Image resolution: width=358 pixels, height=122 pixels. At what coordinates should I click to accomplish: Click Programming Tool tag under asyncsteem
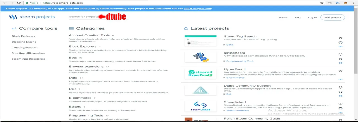coord(240,61)
